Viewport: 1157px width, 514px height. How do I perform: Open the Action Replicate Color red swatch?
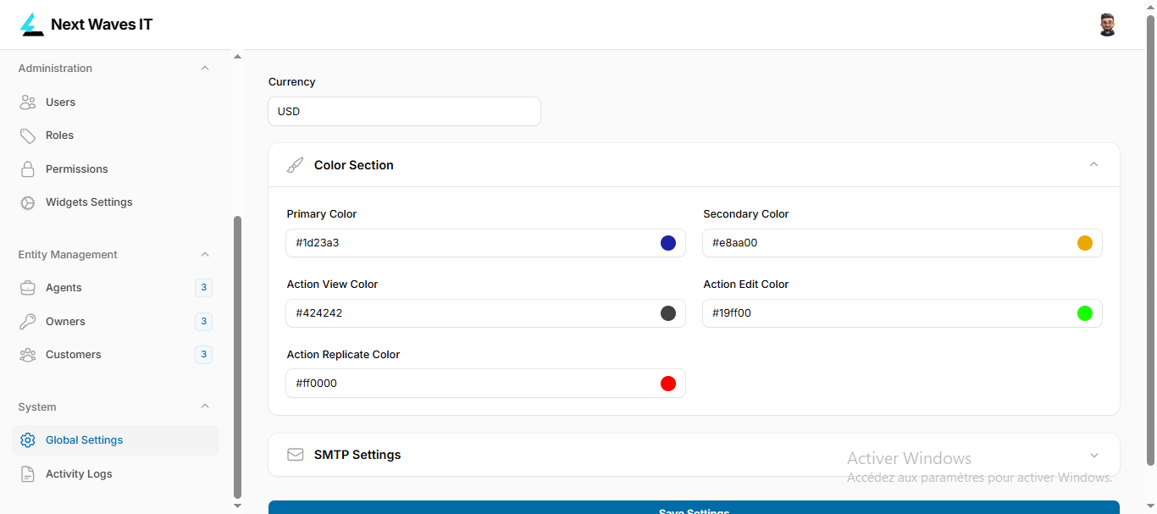pos(668,384)
